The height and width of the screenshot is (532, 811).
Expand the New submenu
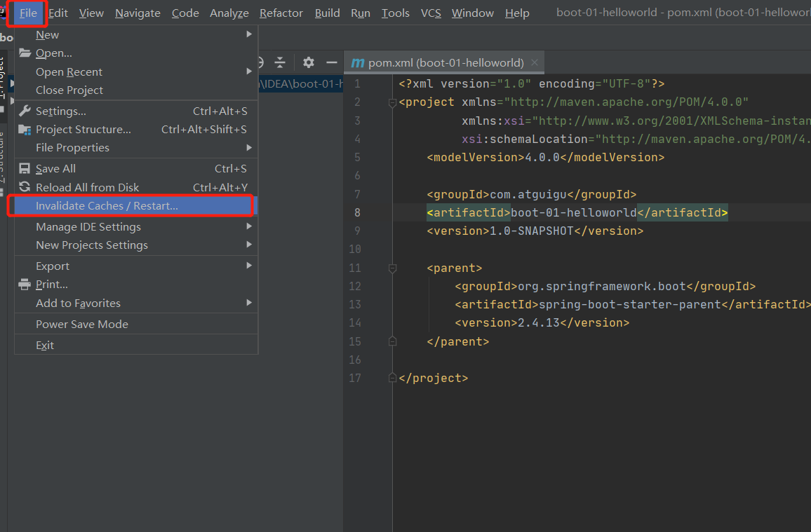(x=136, y=34)
